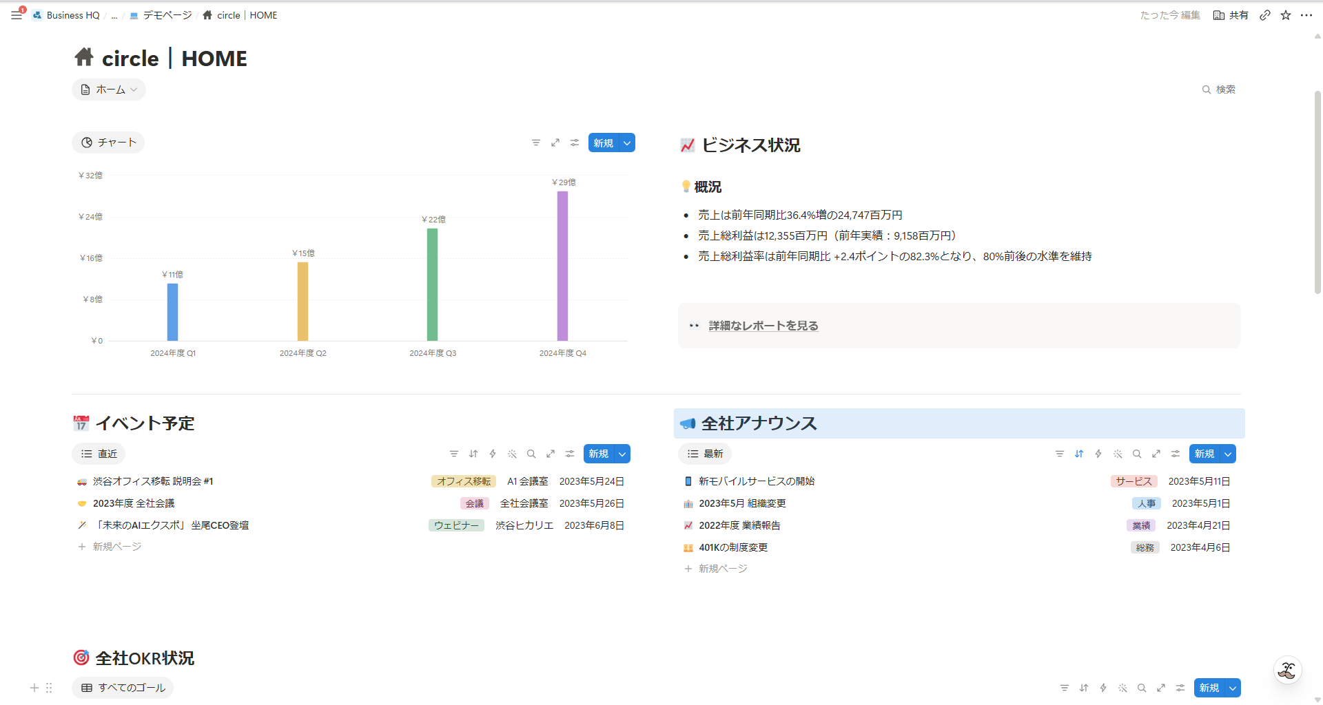1323x705 pixels.
Task: Click blue sort icon in 全社アナウンス
Action: click(1079, 454)
